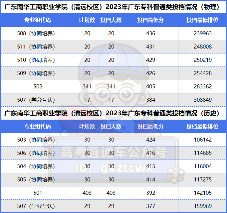Image resolution: width=227 pixels, height=213 pixels.
Task: Click minimum score 429
Action: 150,60
